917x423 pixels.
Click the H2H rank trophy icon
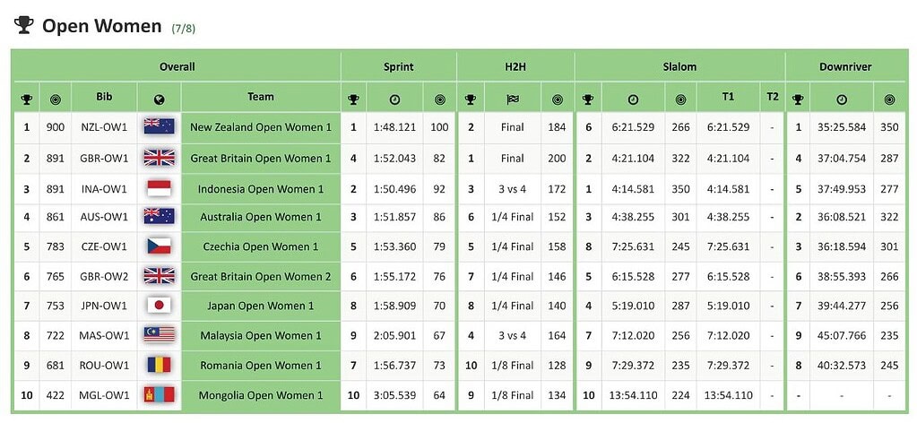tap(471, 99)
